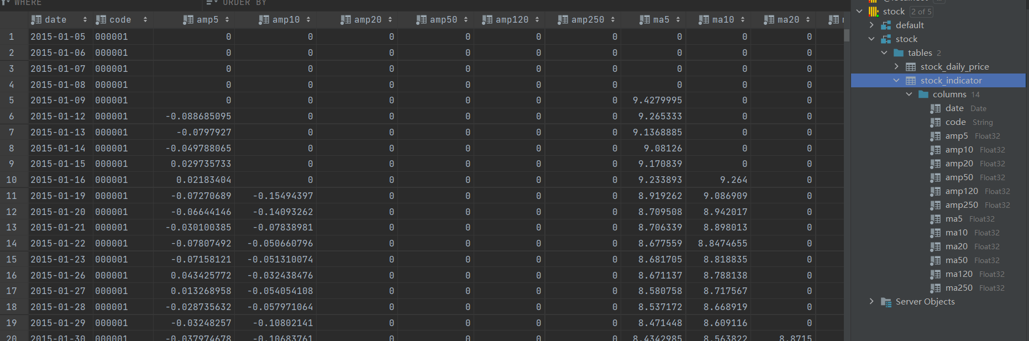The width and height of the screenshot is (1029, 341).
Task: Toggle sorting on the date column arrows
Action: coord(85,20)
